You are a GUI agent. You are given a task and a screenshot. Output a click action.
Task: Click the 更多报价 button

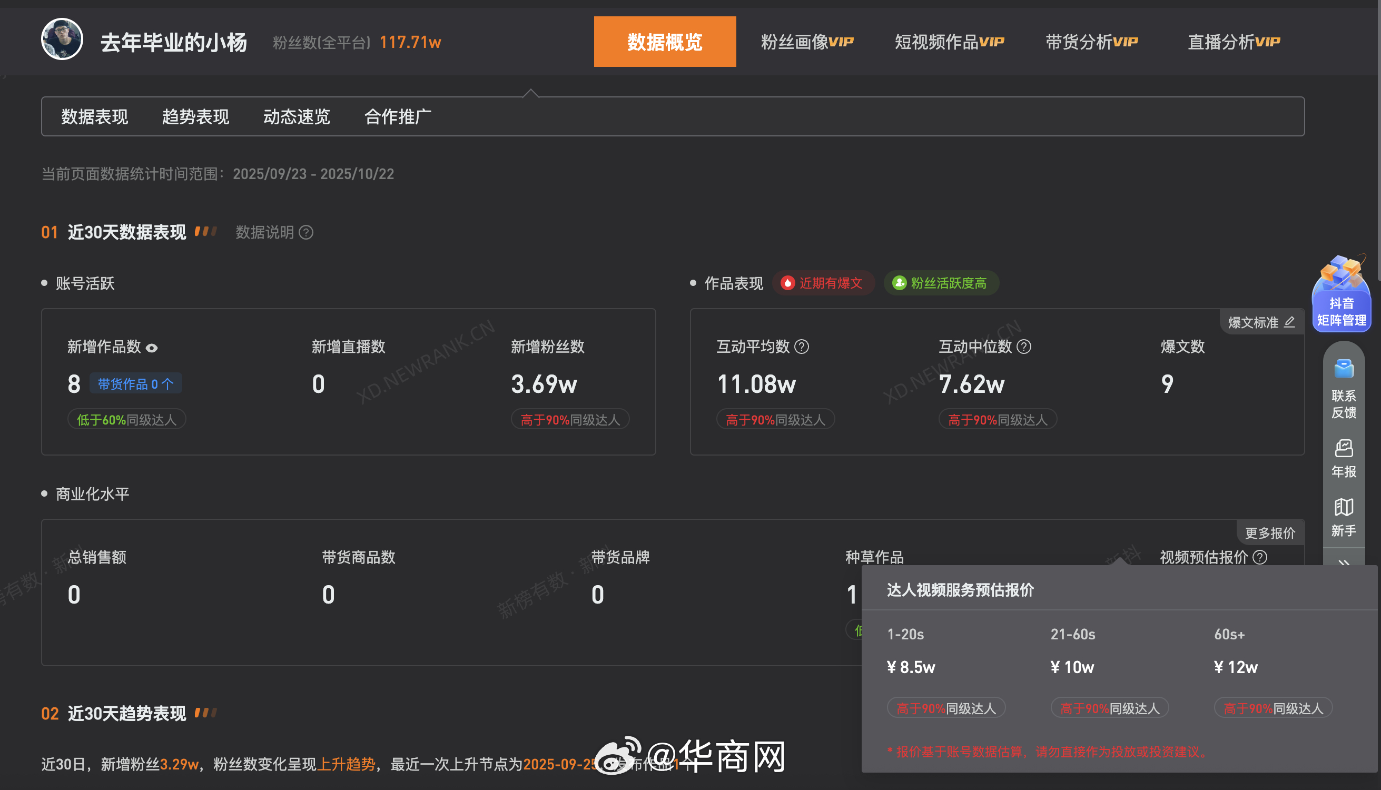(x=1270, y=533)
